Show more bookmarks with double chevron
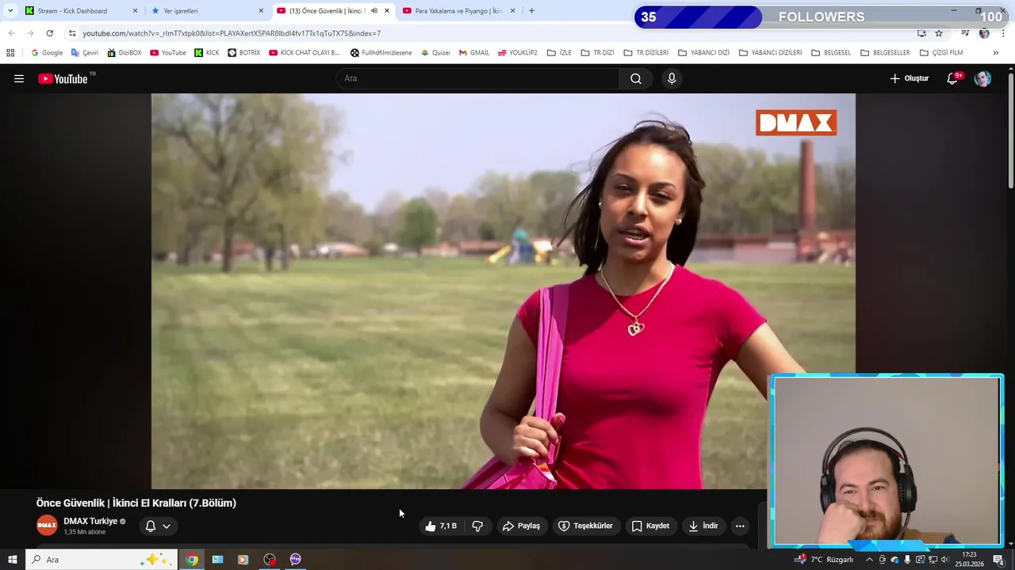The height and width of the screenshot is (570, 1015). click(996, 53)
